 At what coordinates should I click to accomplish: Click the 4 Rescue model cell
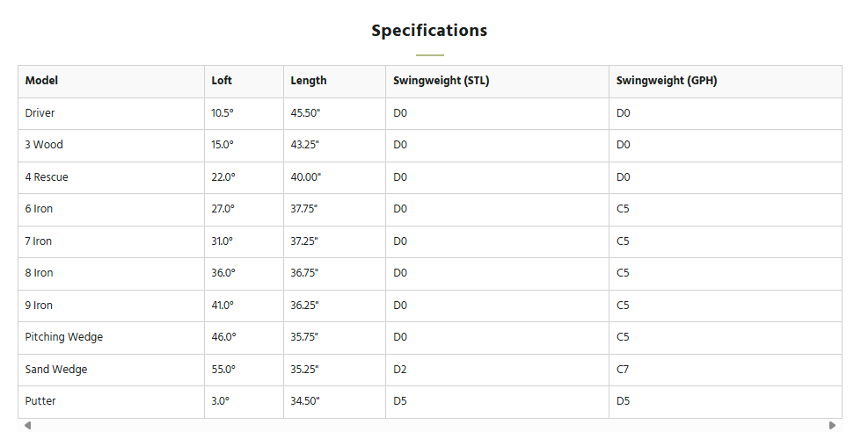(112, 177)
